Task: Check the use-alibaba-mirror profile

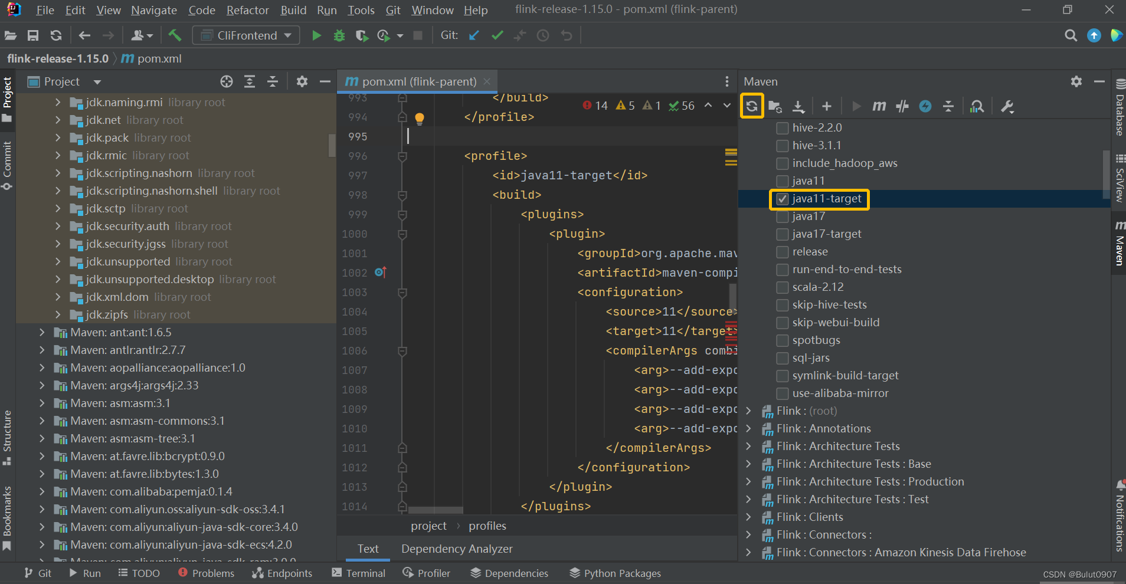Action: click(783, 393)
